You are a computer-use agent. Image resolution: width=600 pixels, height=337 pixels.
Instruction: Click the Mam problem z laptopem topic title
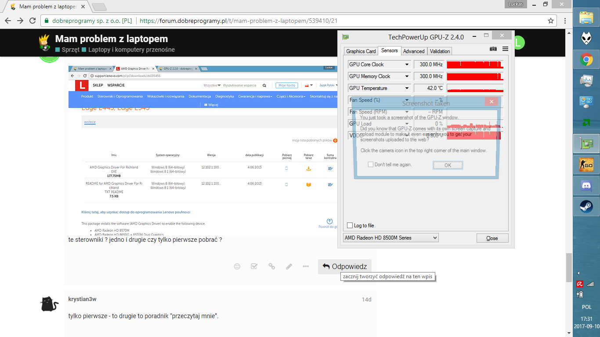112,39
